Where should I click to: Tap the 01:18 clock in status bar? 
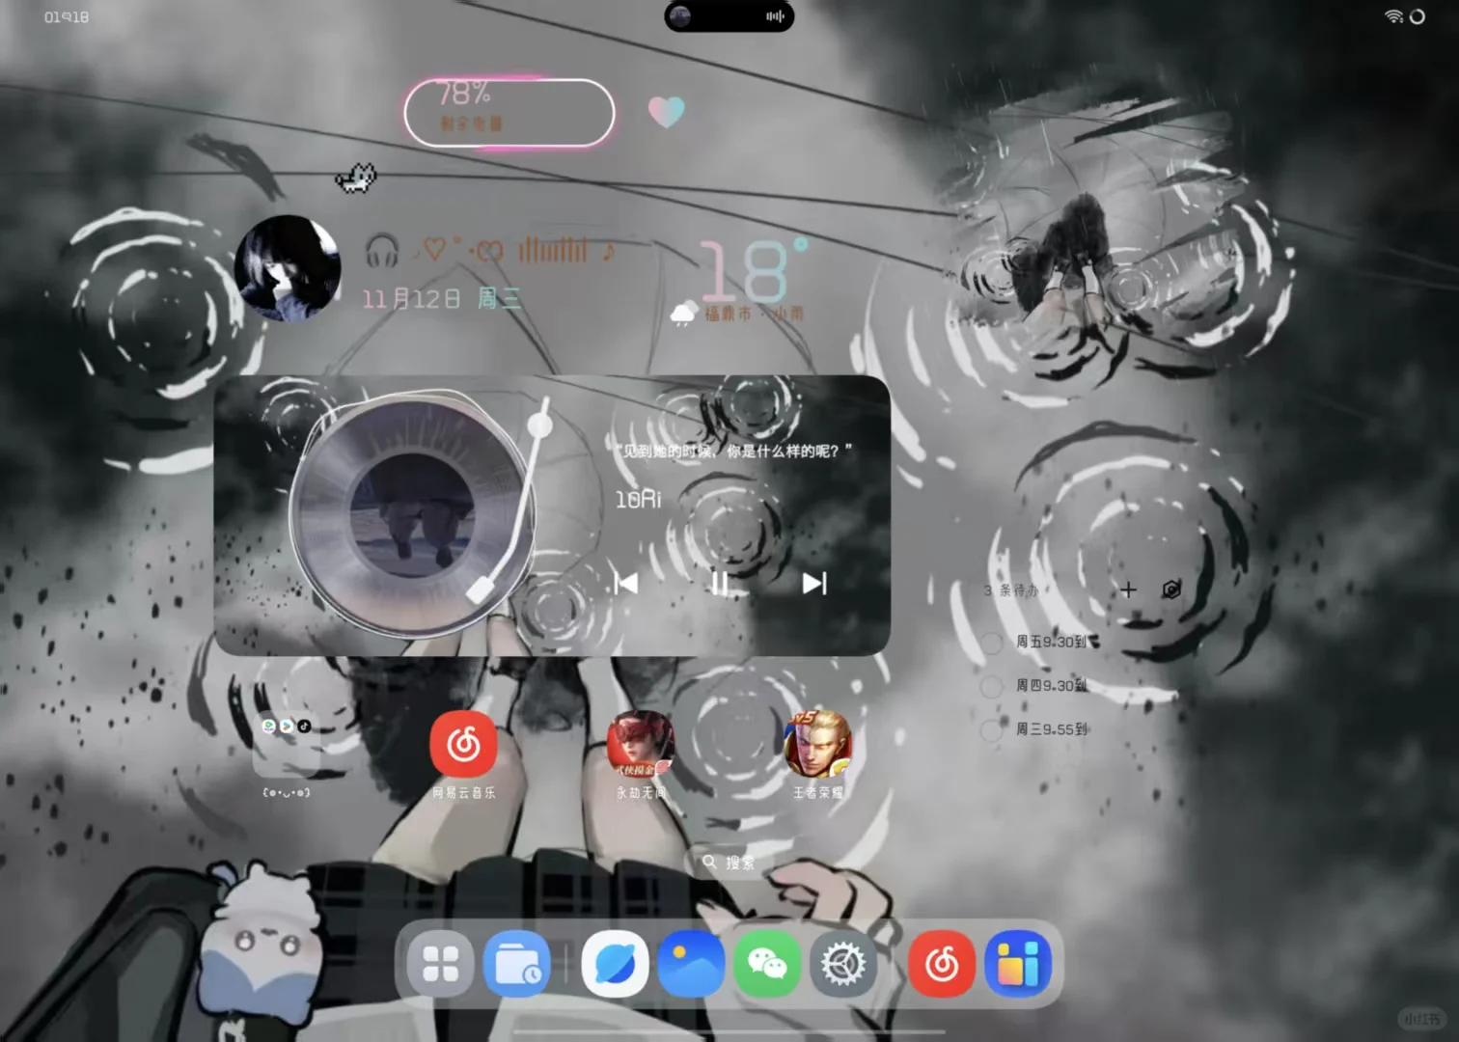click(x=67, y=17)
